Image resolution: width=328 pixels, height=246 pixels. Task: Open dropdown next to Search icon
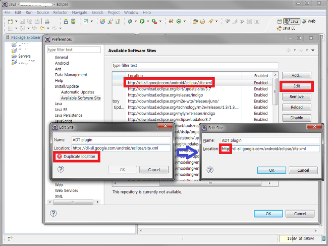pos(216,21)
